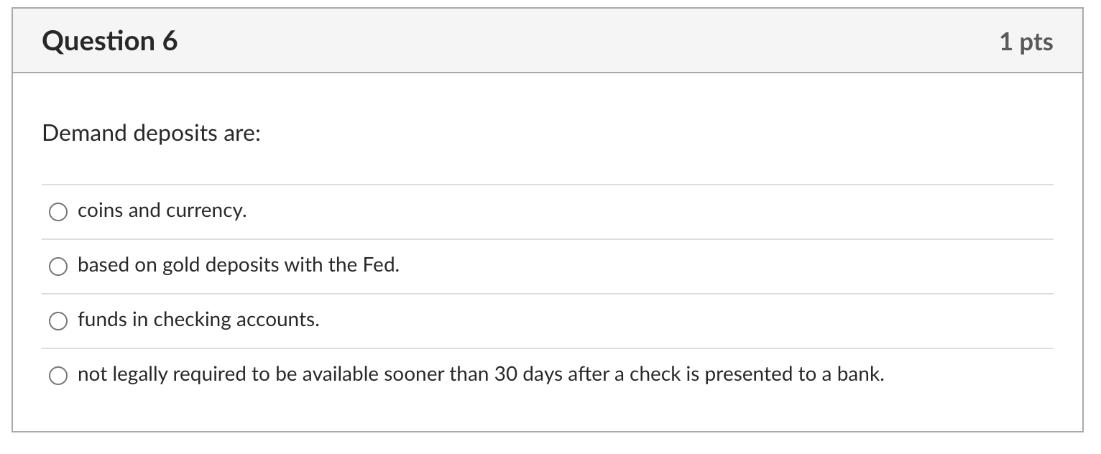
Task: Mark the "funds in checking accounts." radio option
Action: pos(58,321)
